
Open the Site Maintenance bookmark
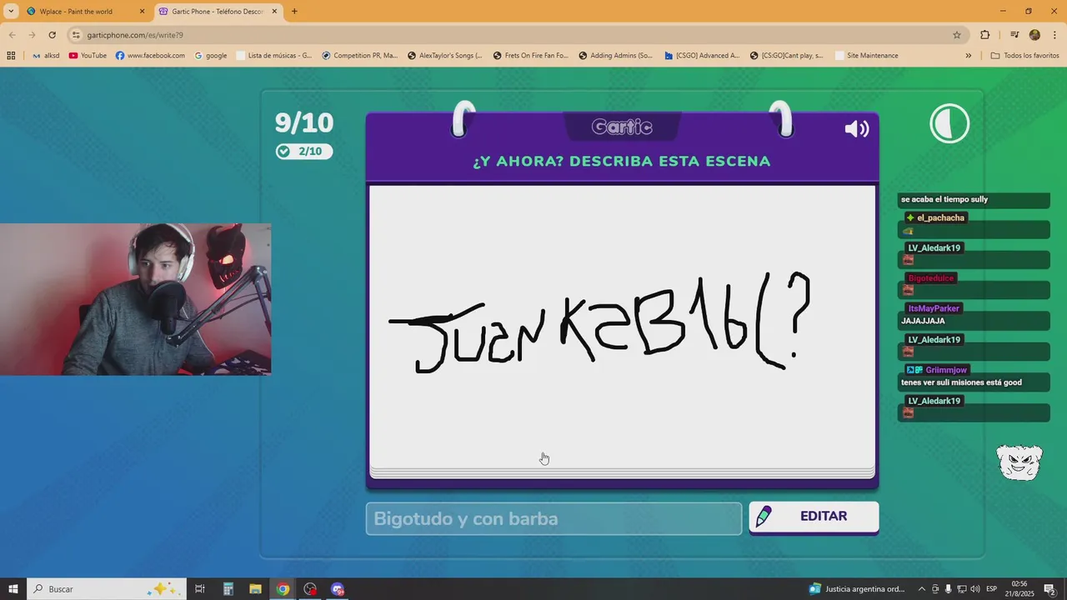[x=865, y=56]
